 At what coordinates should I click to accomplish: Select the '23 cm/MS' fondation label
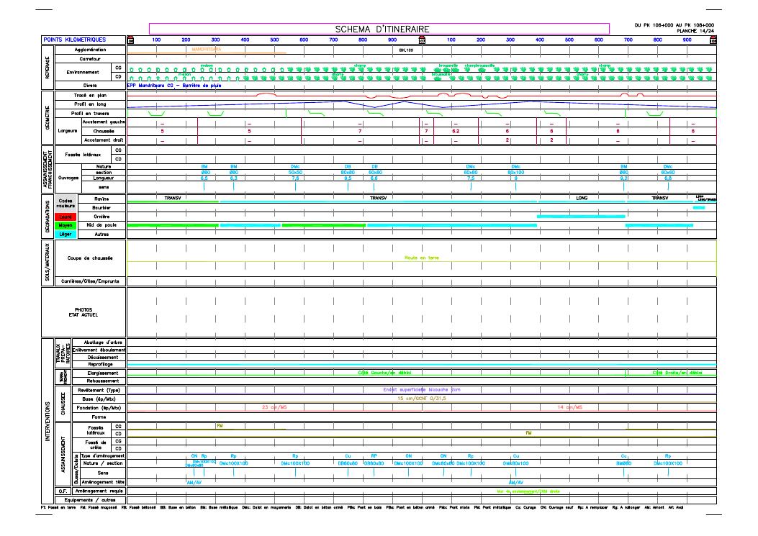coord(274,407)
